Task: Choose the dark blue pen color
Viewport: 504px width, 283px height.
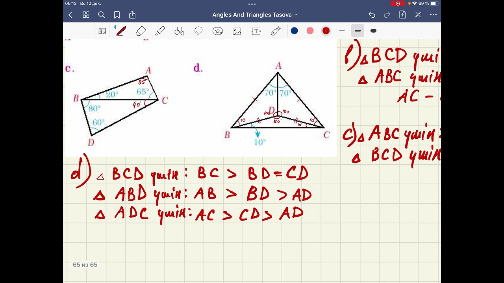Action: pyautogui.click(x=295, y=31)
